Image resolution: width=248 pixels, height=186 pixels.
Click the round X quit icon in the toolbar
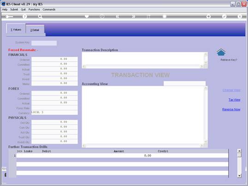(240, 16)
